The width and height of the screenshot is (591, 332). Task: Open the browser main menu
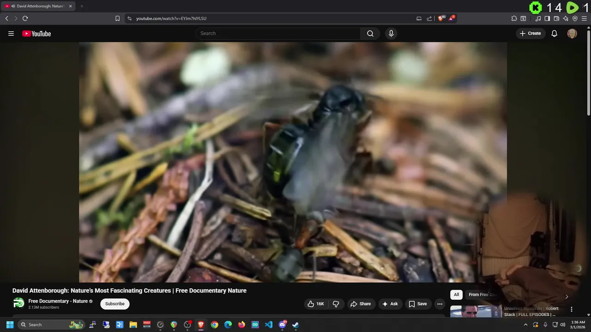pyautogui.click(x=584, y=18)
